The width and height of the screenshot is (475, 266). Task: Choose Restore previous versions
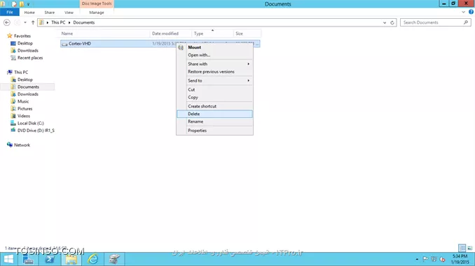pyautogui.click(x=214, y=71)
